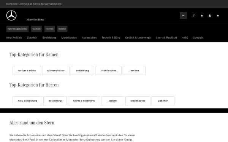Viewport: 228px width, 142px height.
Task: Open the Accessoires navigation menu
Action: [89, 37]
